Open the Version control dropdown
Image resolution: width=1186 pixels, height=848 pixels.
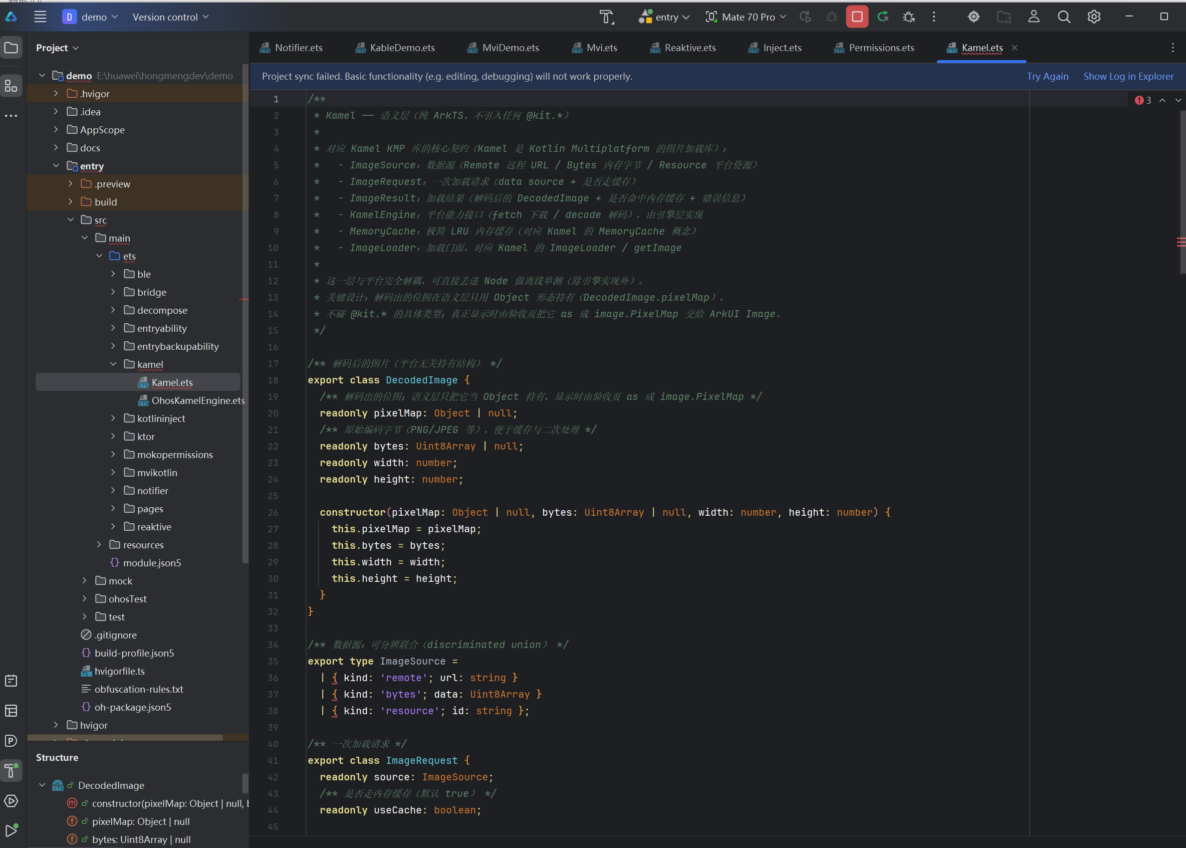coord(171,17)
